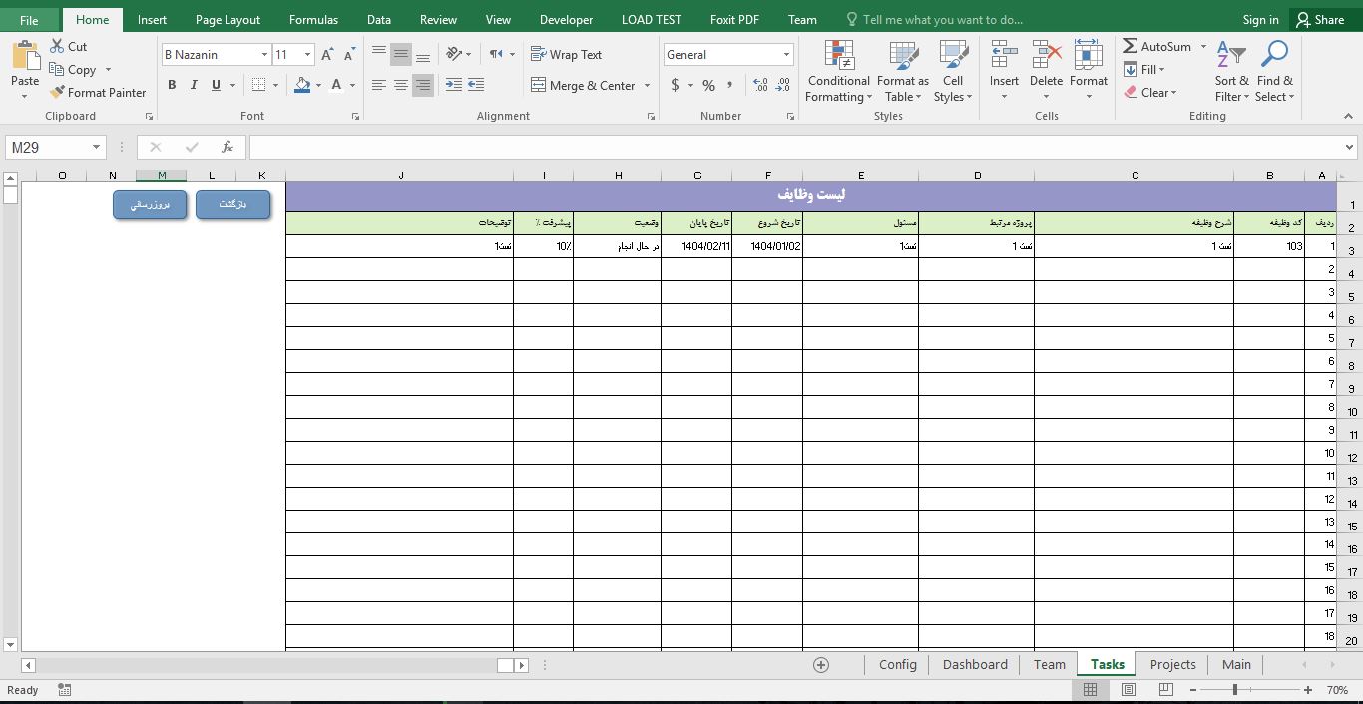Click Sign in
The height and width of the screenshot is (704, 1363).
[1260, 19]
